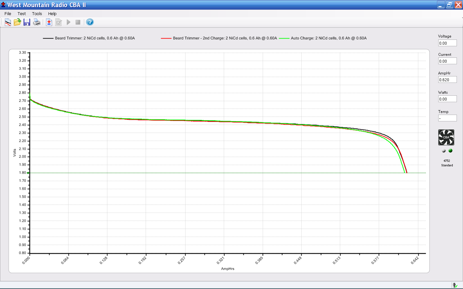Print the discharge graph with the printer icon
Viewport: 463px width, 289px height.
pos(37,22)
